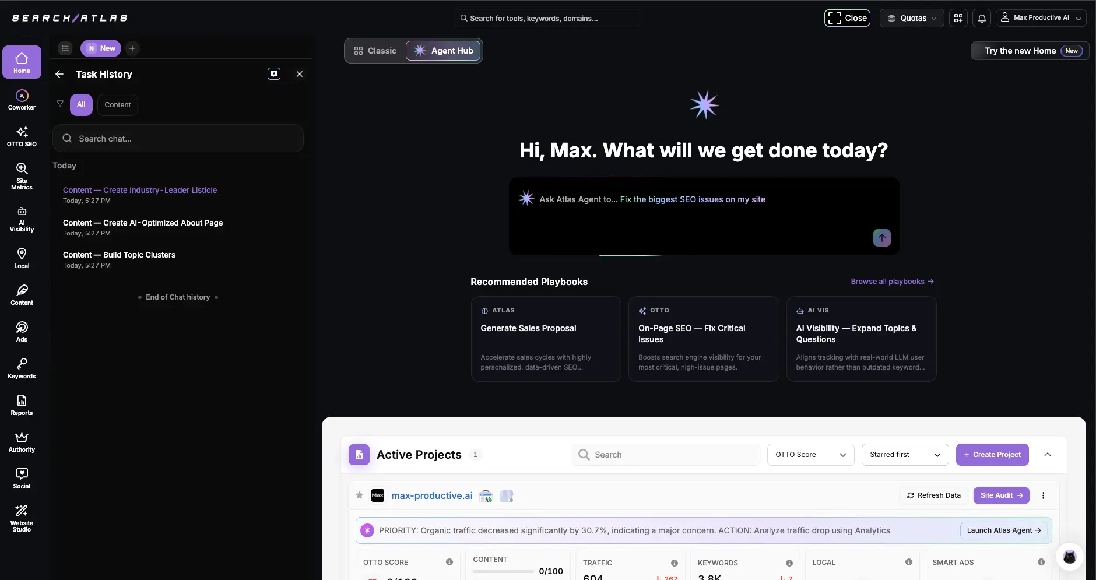Click the new chat icon in Task History
The image size is (1096, 580).
274,74
